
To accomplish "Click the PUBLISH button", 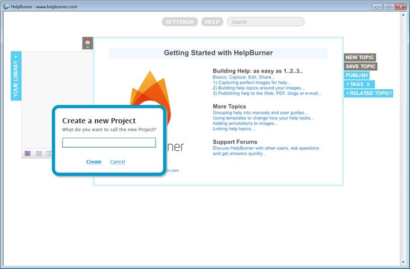I will [356, 75].
